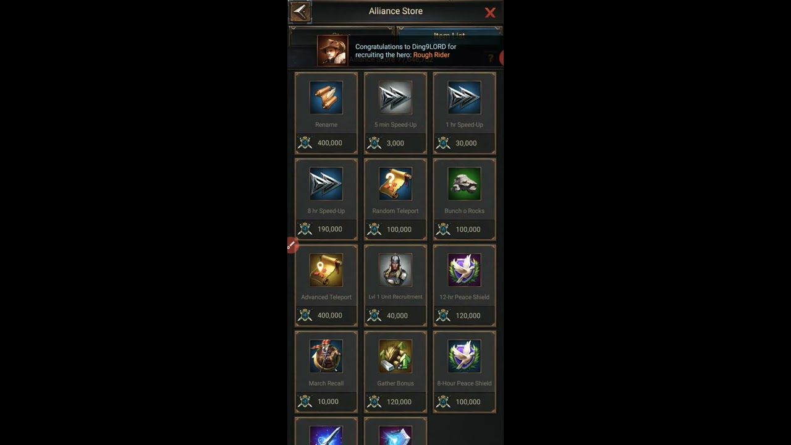Click the hero portrait in the notification

(x=332, y=51)
